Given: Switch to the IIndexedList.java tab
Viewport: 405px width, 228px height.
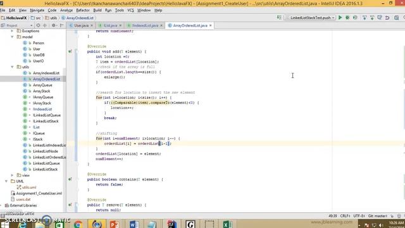Looking at the screenshot, I should click(x=145, y=25).
